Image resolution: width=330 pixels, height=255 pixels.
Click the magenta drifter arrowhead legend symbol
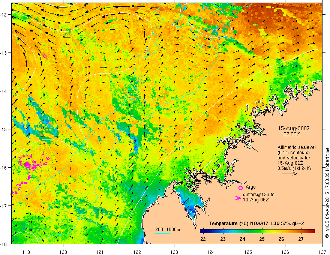pyautogui.click(x=238, y=198)
